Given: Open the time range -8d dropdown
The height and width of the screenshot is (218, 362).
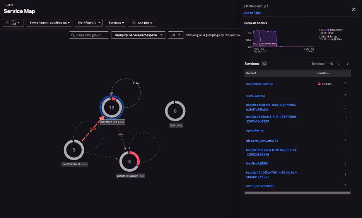Looking at the screenshot, I should [x=13, y=23].
